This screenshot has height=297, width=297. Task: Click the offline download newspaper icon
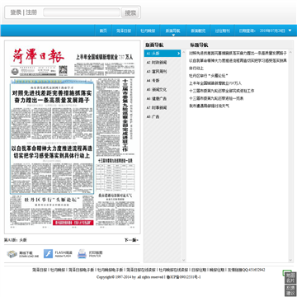pyautogui.click(x=12, y=254)
